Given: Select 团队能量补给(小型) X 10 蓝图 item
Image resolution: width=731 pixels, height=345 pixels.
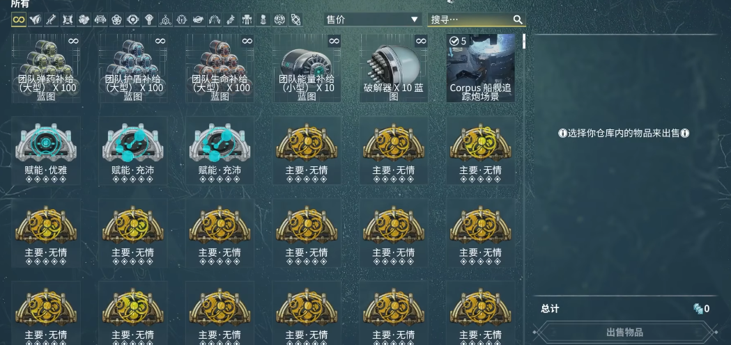Looking at the screenshot, I should [x=307, y=68].
